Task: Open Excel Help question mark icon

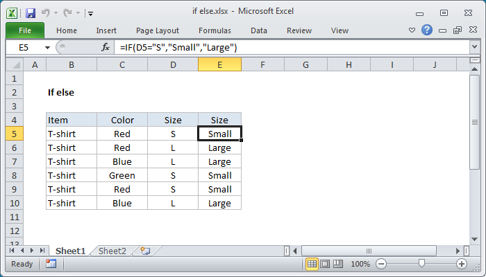Action: [427, 30]
